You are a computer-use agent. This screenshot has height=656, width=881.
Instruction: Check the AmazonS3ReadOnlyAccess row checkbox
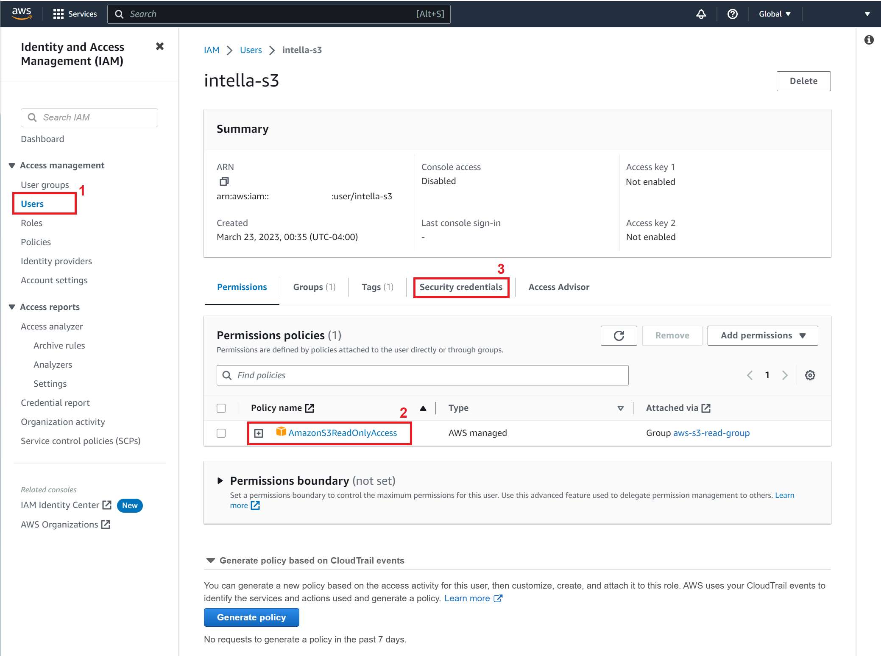pyautogui.click(x=221, y=433)
